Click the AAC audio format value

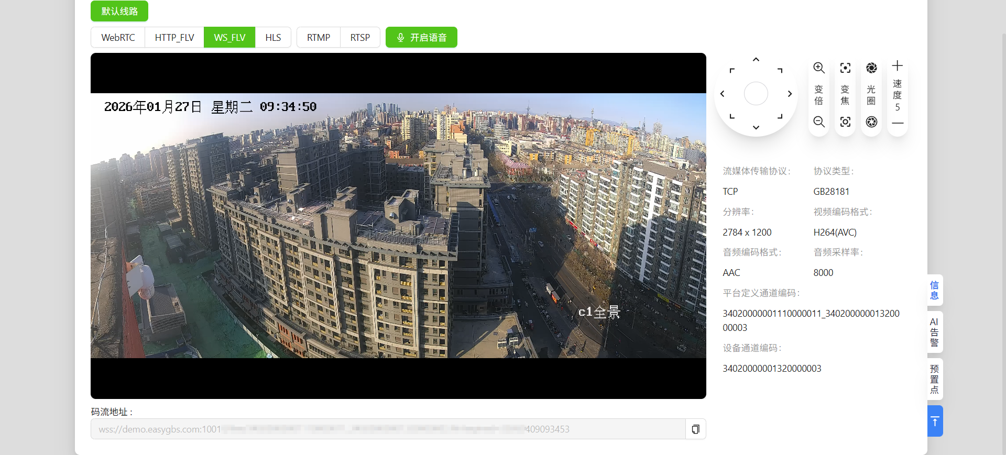731,273
